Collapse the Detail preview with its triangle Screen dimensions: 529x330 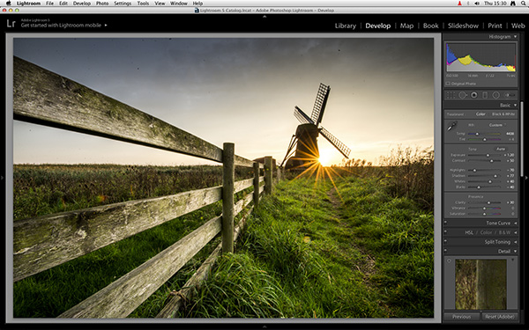[x=512, y=260]
